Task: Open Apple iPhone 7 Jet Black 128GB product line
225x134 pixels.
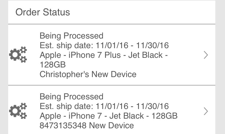Action: click(x=108, y=116)
